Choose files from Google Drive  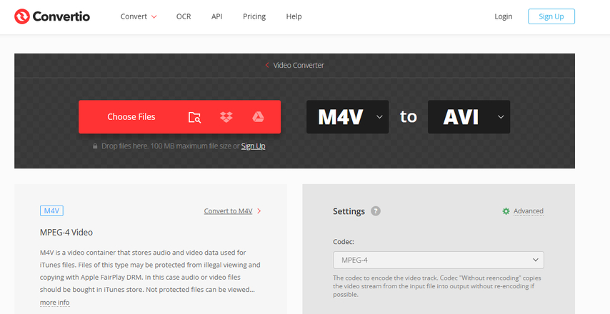click(258, 116)
